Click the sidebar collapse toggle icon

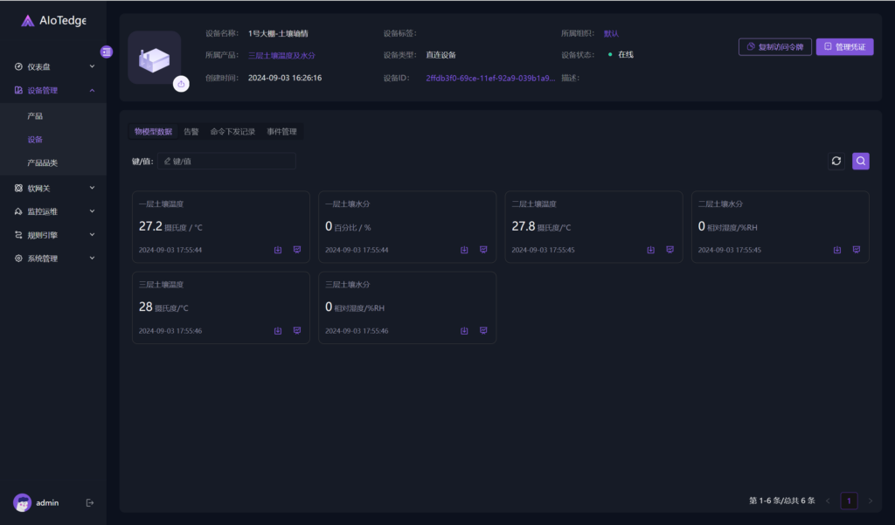coord(107,52)
